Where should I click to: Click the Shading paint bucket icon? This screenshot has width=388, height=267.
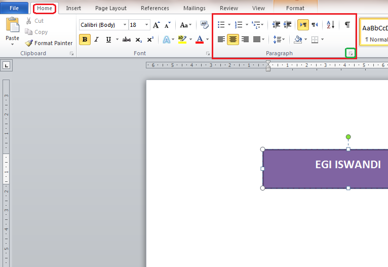click(298, 40)
